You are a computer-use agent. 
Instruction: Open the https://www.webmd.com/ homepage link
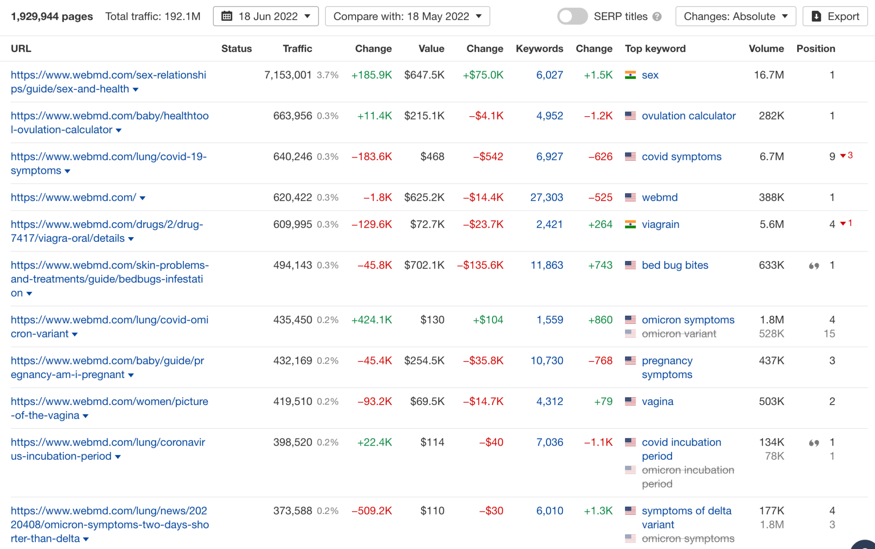73,197
